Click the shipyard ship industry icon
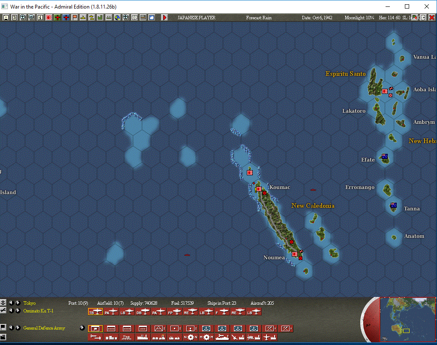 222,337
